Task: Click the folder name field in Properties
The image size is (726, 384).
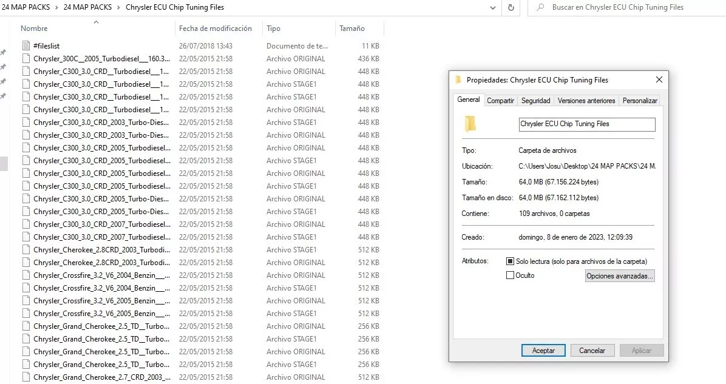Action: [587, 124]
